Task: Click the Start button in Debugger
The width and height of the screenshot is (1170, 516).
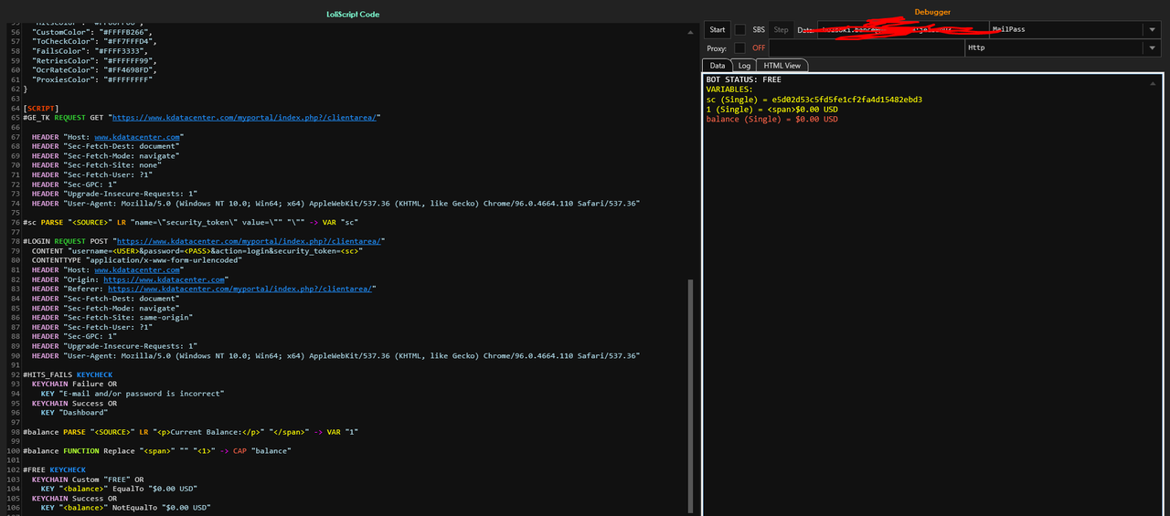Action: tap(718, 29)
